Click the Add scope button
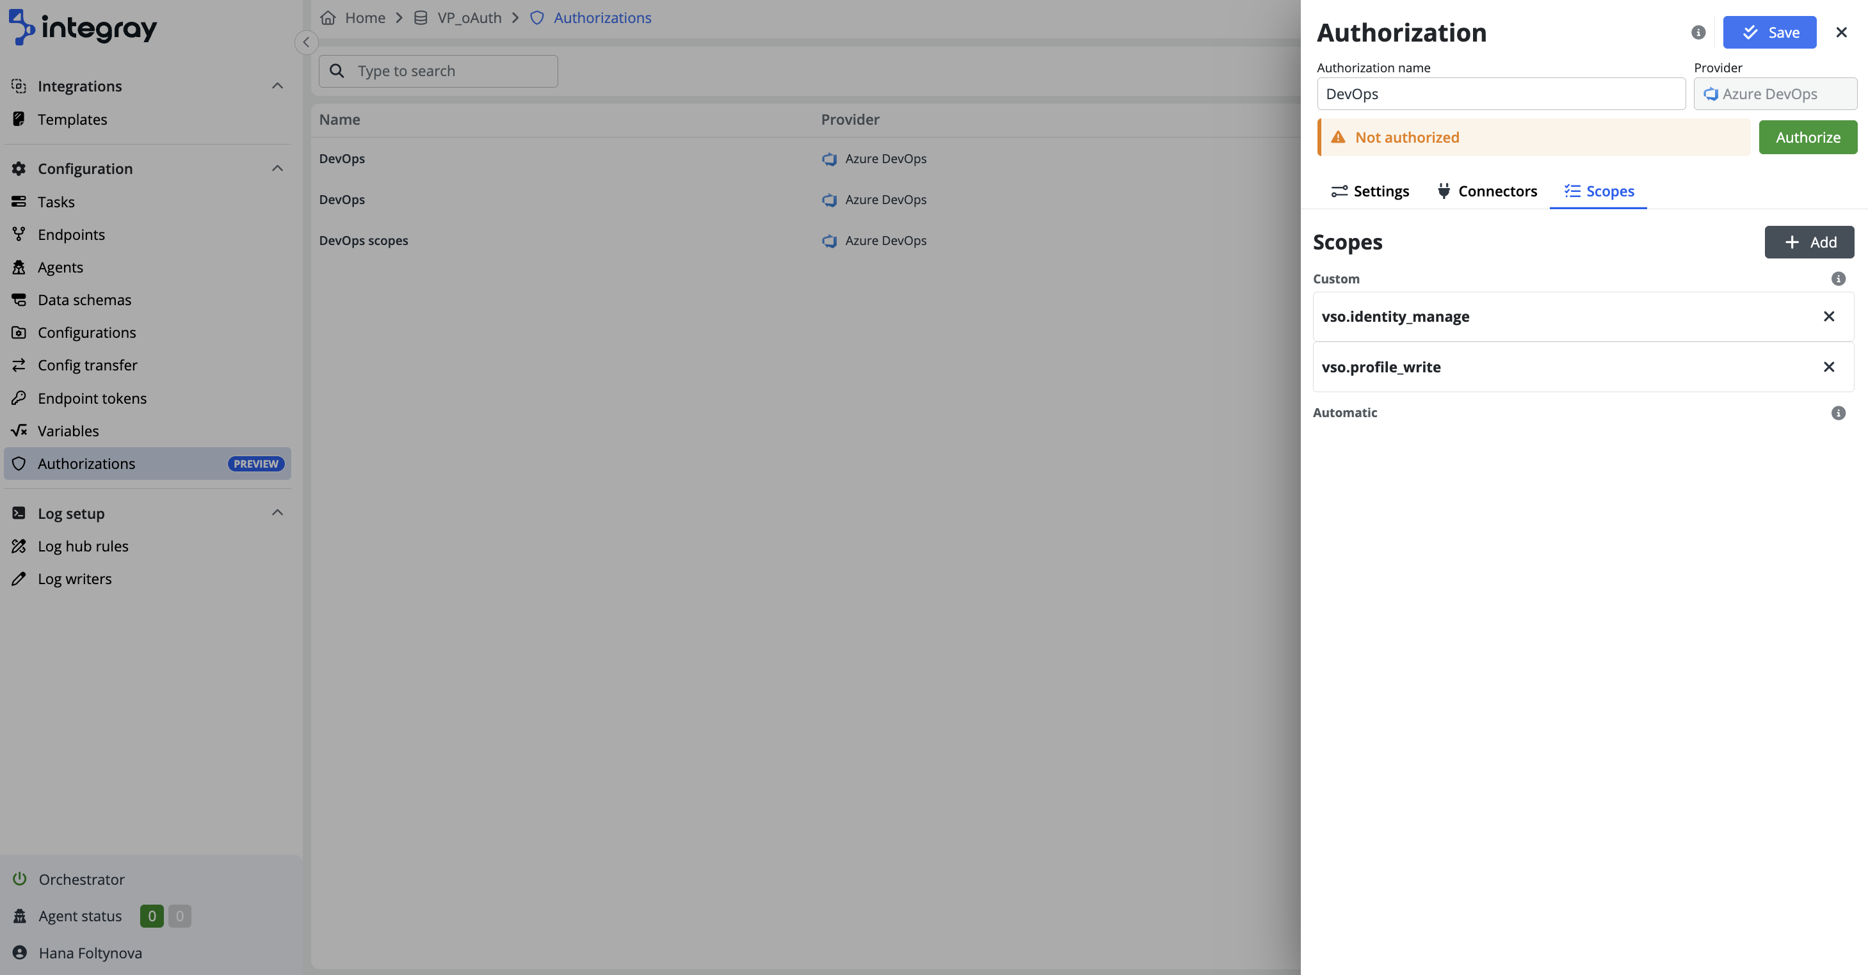The image size is (1868, 975). click(1808, 242)
